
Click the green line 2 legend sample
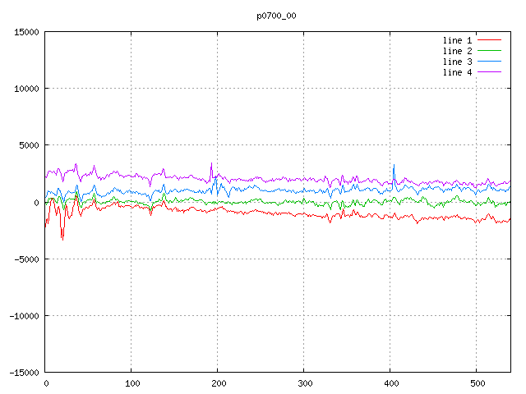click(490, 51)
